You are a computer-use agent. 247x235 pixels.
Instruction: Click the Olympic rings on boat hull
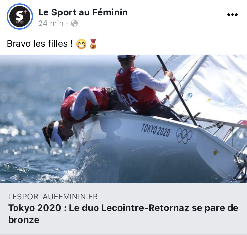tap(184, 136)
